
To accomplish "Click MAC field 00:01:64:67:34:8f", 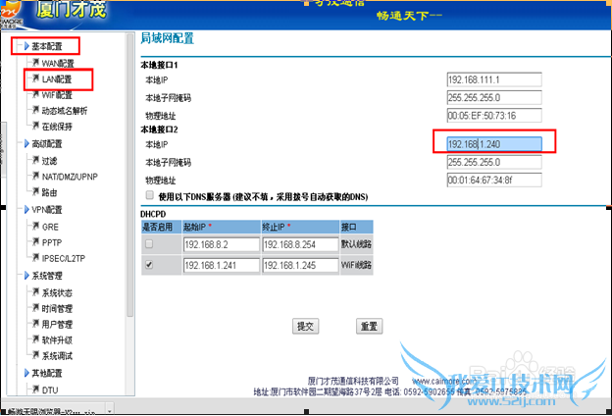I will click(x=494, y=181).
